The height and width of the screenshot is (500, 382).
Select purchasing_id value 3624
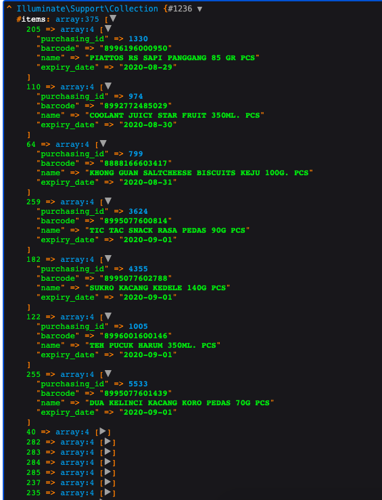pos(138,211)
